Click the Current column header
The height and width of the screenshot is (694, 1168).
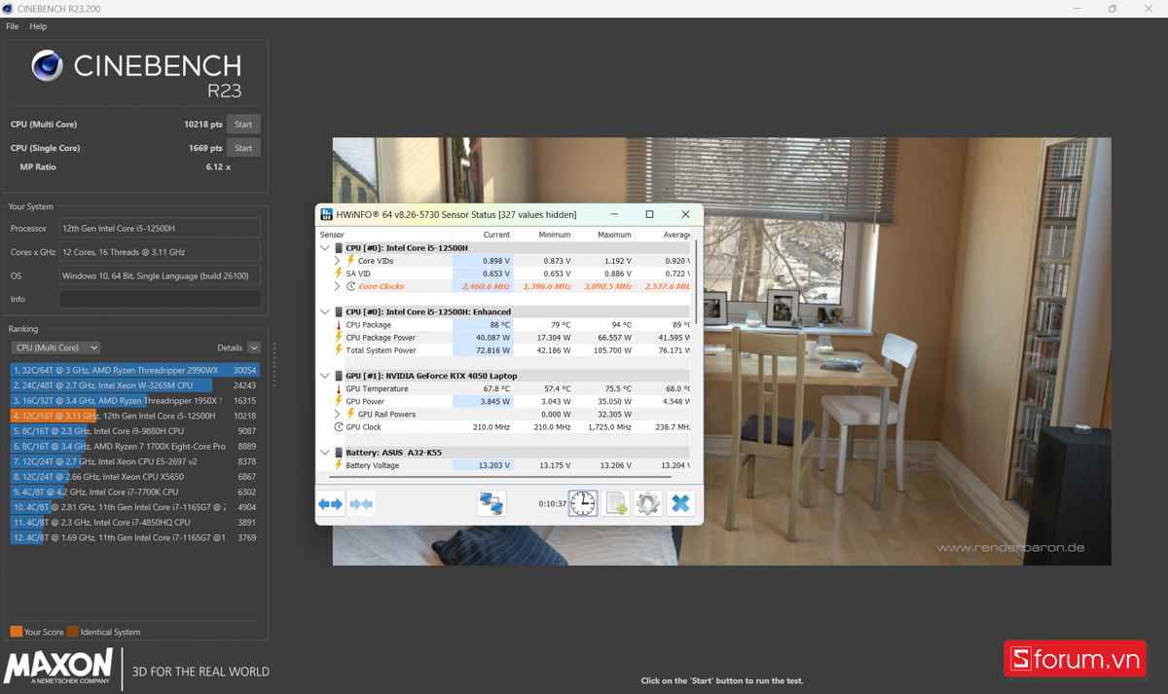(482, 235)
